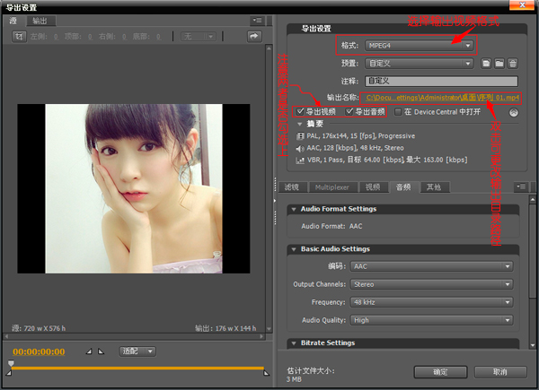Toggle the 导出音频 checkbox
Image resolution: width=539 pixels, height=390 pixels.
pyautogui.click(x=349, y=111)
